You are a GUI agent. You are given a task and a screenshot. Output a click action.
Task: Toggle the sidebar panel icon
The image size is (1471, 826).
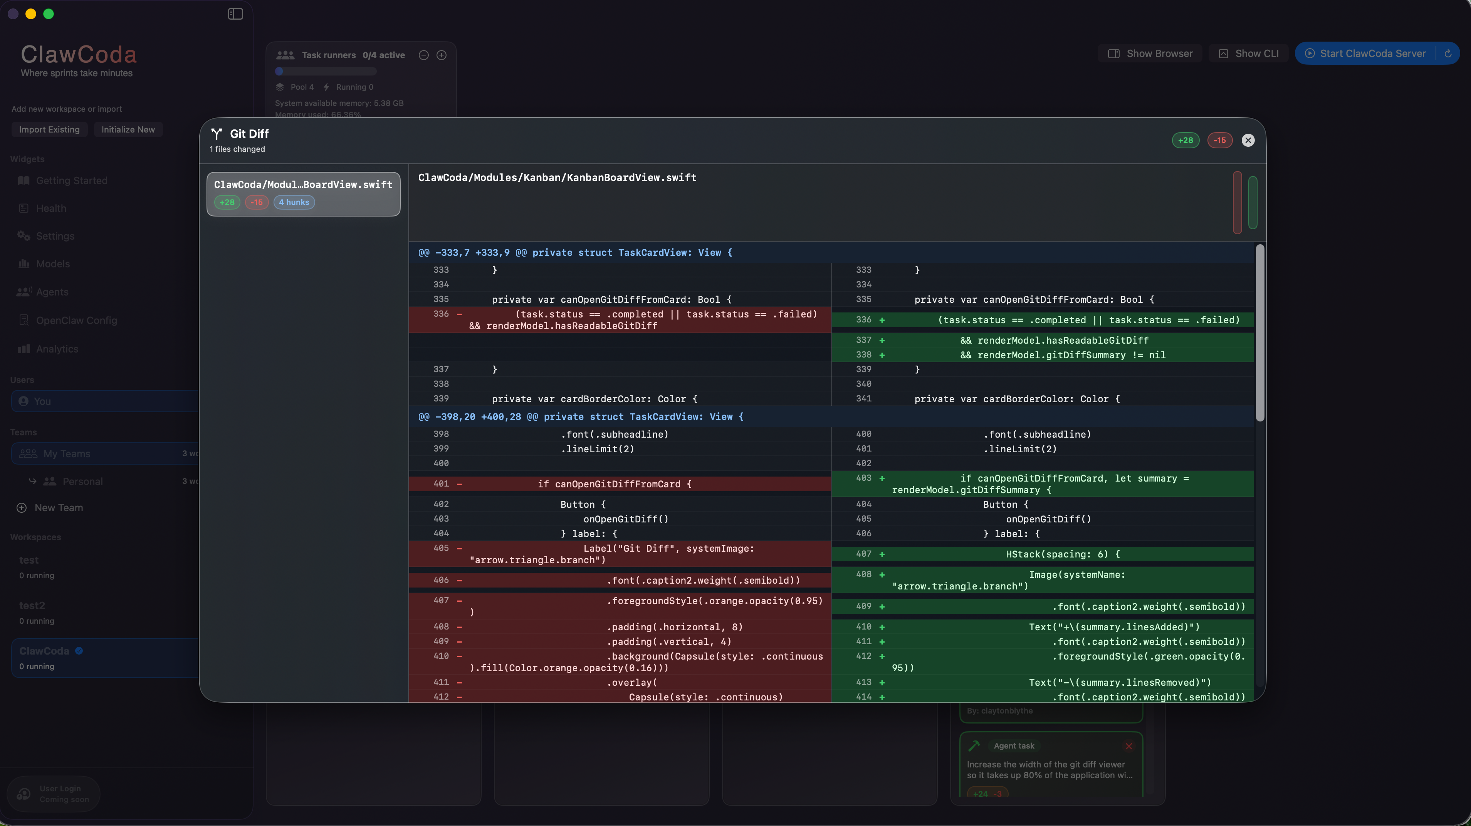click(235, 14)
